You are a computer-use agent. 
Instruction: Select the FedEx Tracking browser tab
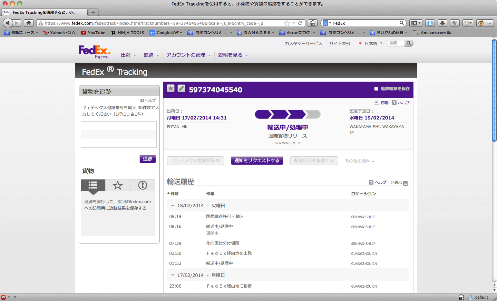pyautogui.click(x=44, y=12)
